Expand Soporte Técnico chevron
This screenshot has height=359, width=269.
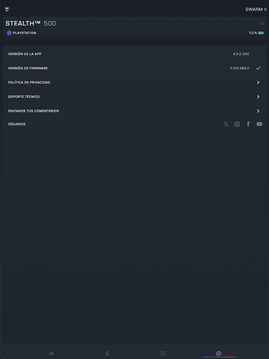click(258, 97)
